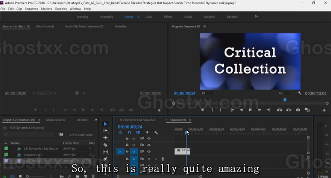The width and height of the screenshot is (331, 178).
Task: Toggle nest sequences insert mode in timeline
Action: 120,133
